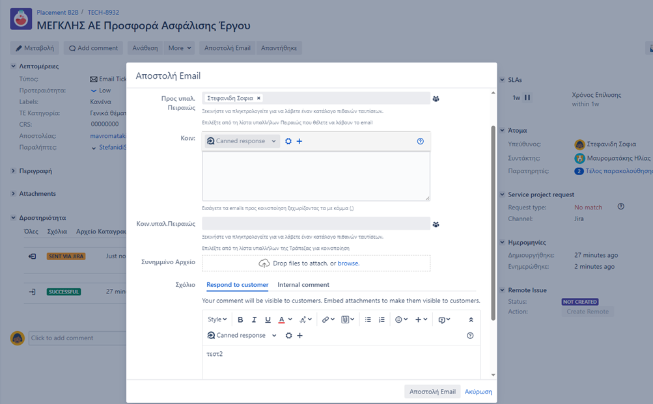653x404 pixels.
Task: Click the Ακύρωση cancel link
Action: point(478,392)
